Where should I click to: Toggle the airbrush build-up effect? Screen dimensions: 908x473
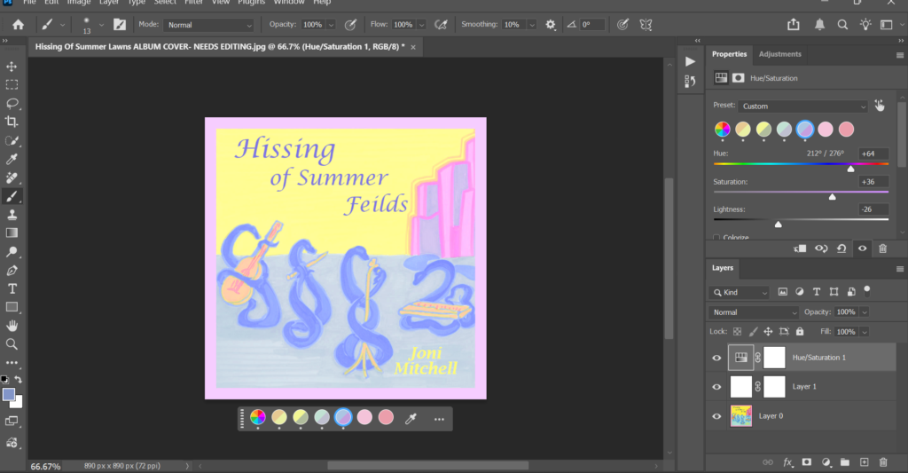pyautogui.click(x=441, y=24)
